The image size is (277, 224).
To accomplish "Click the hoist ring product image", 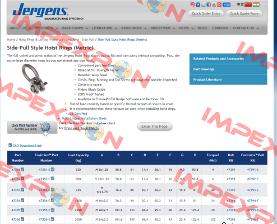I will (x=34, y=78).
